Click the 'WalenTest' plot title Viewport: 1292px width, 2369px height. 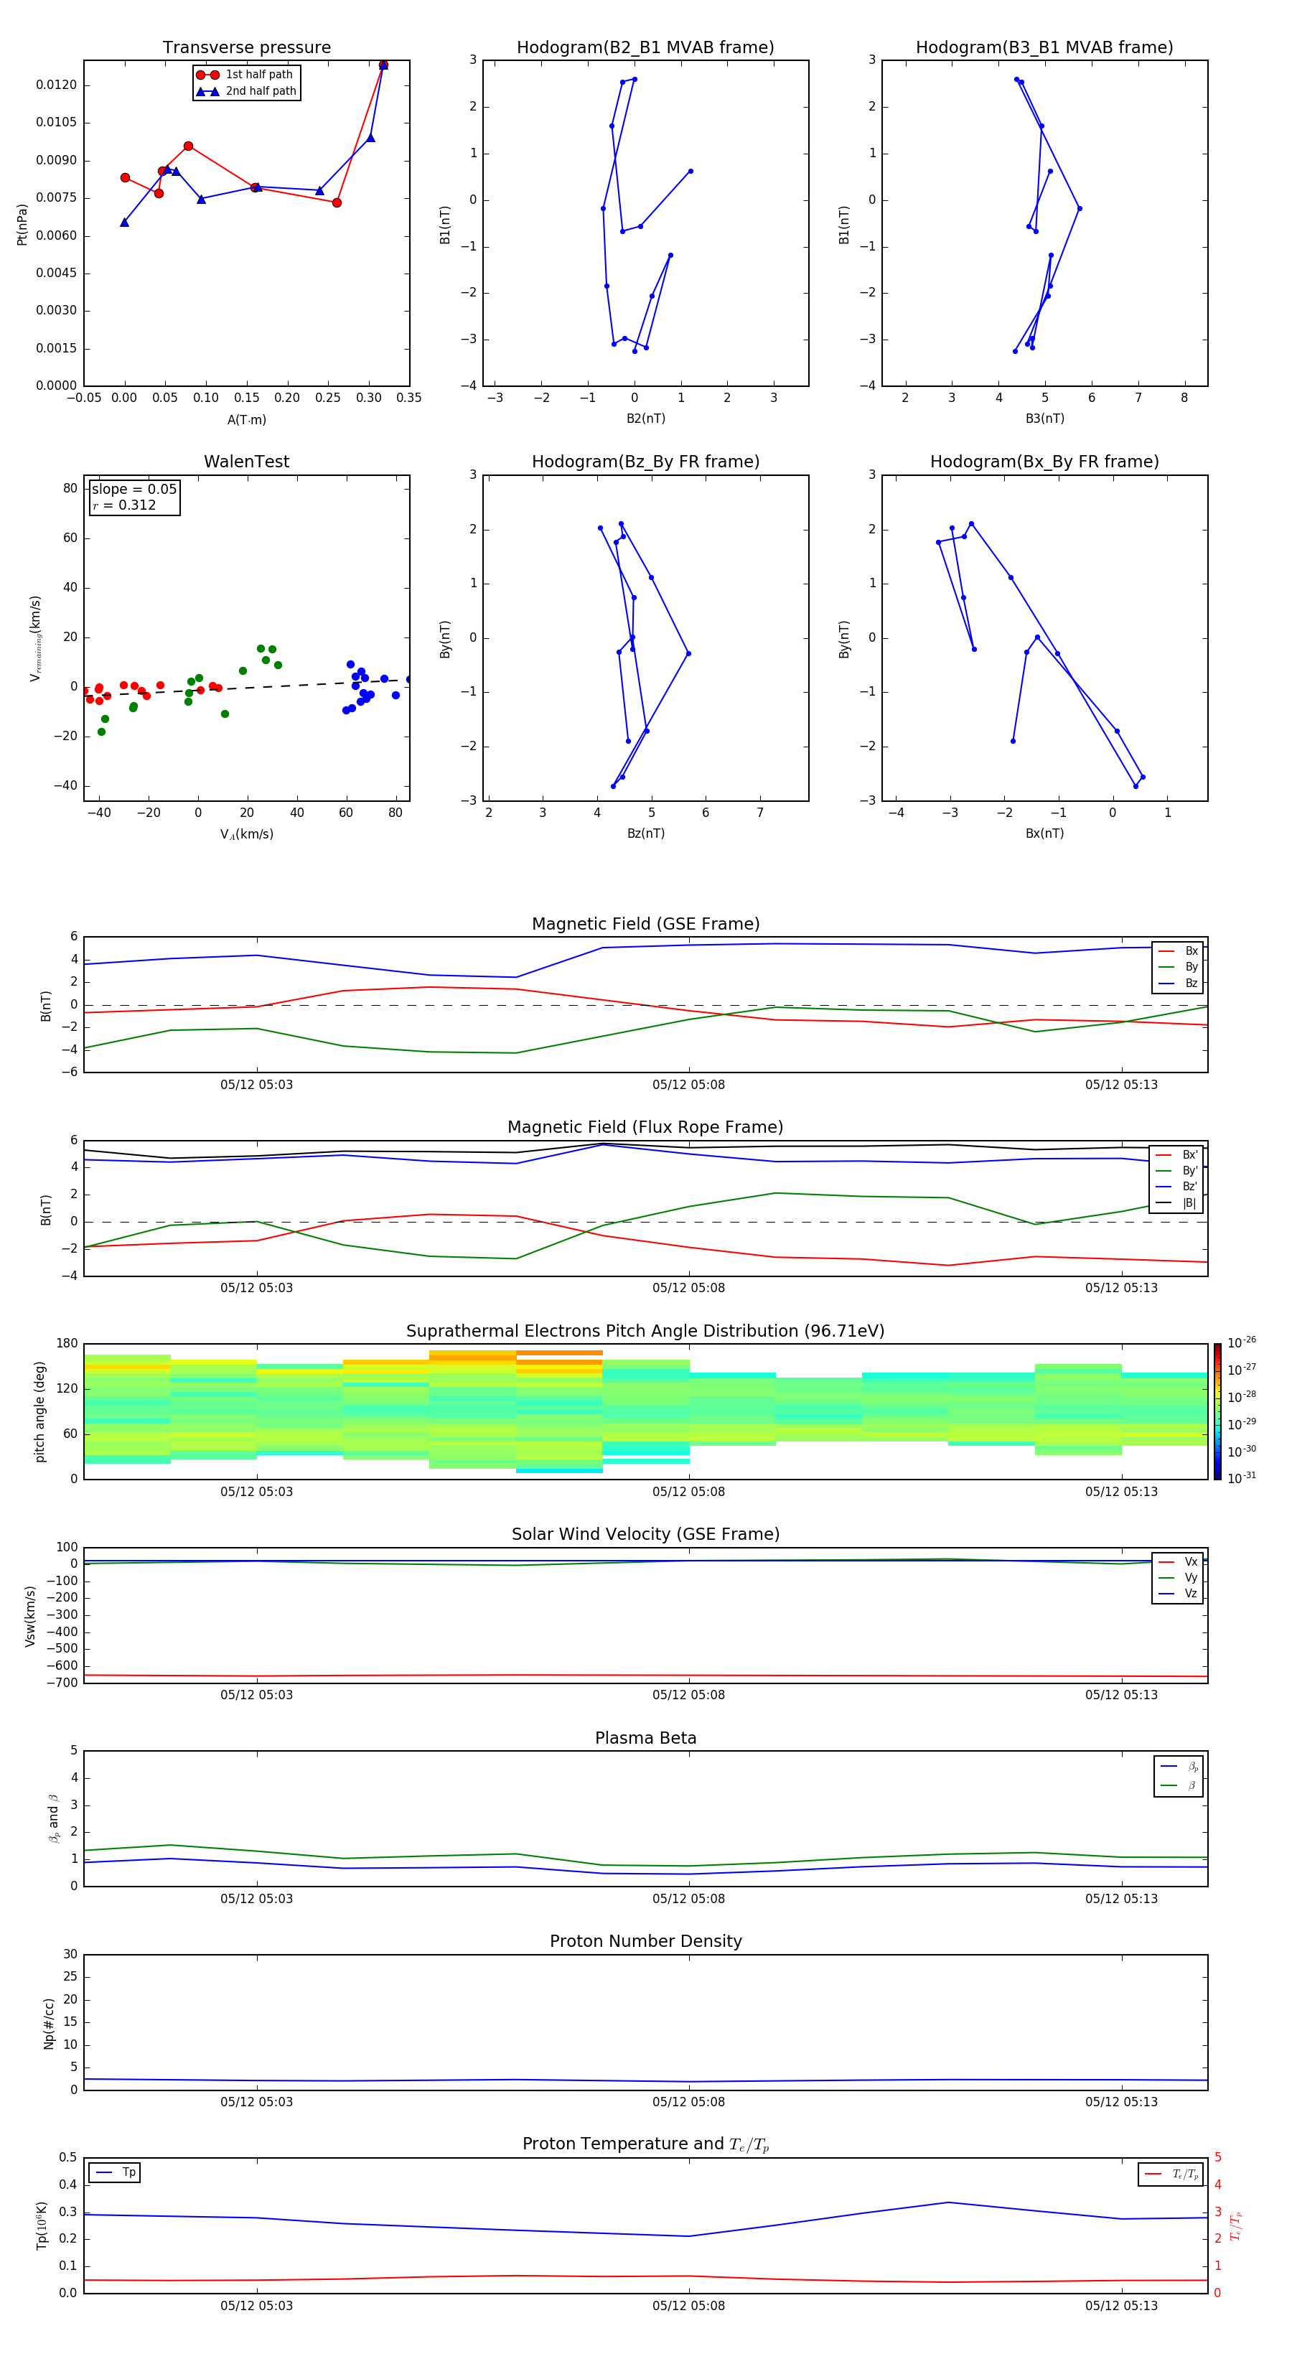(246, 462)
